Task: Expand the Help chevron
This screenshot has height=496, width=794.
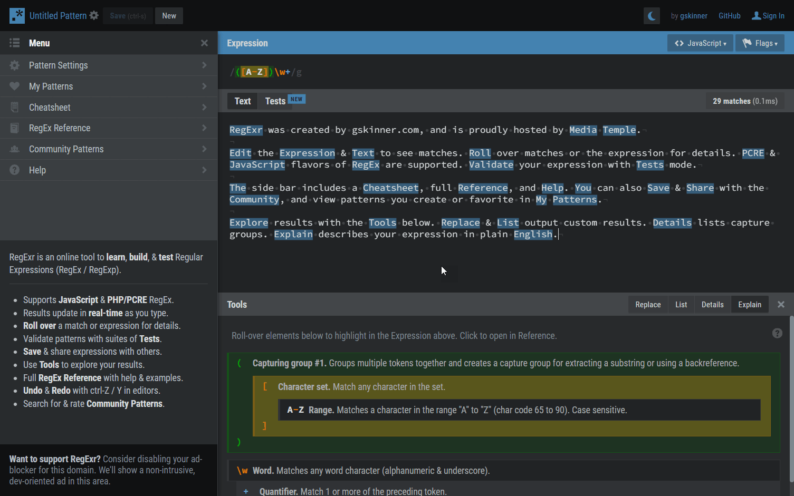Action: click(204, 170)
